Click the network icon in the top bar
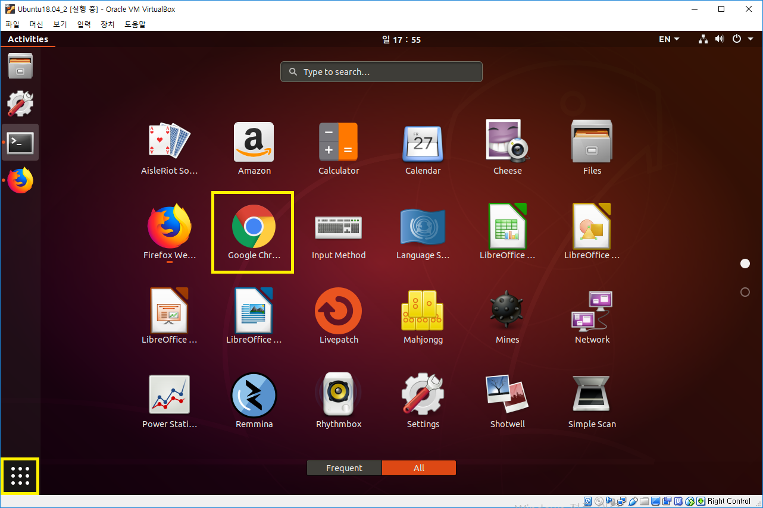 [x=703, y=39]
